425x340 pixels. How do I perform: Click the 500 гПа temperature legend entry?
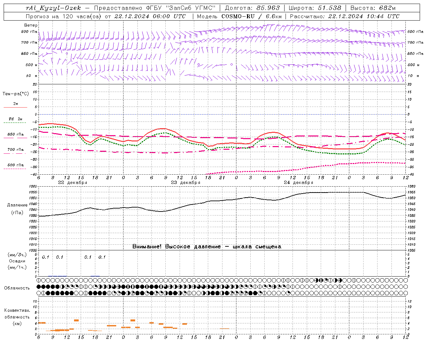click(x=16, y=165)
